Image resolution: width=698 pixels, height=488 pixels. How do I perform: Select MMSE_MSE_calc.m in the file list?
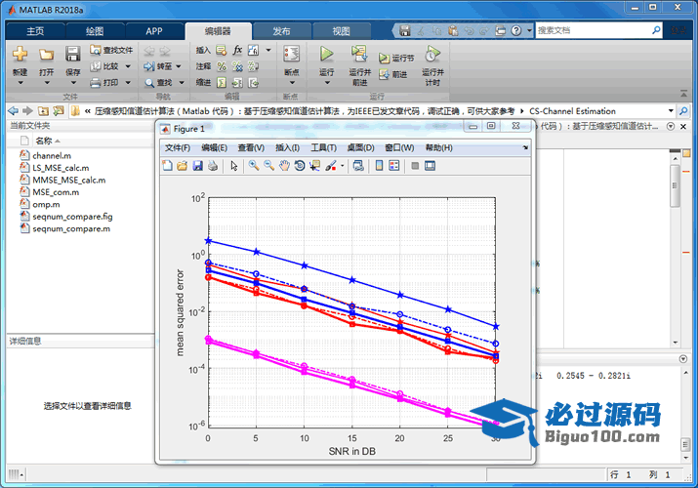69,181
